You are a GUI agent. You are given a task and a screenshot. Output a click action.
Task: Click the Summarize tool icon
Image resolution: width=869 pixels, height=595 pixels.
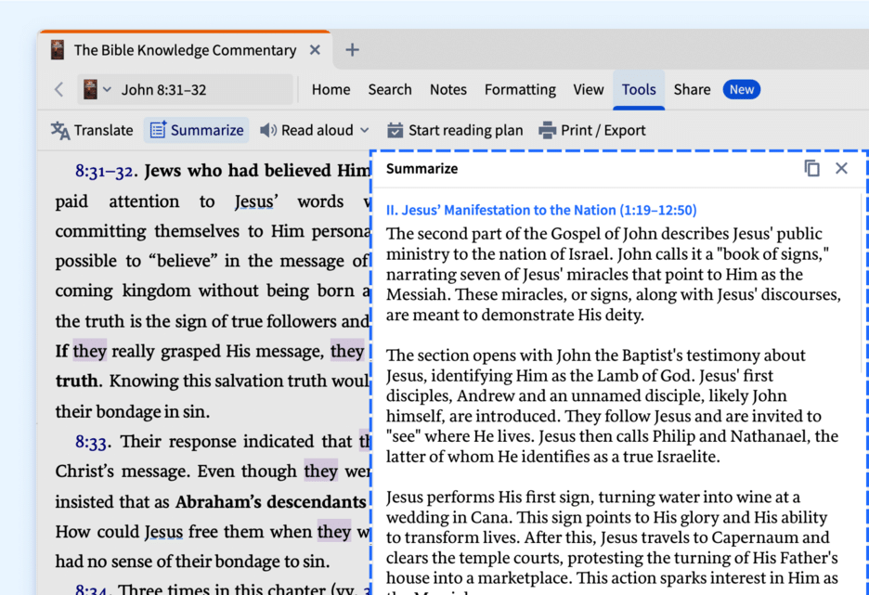pyautogui.click(x=158, y=130)
